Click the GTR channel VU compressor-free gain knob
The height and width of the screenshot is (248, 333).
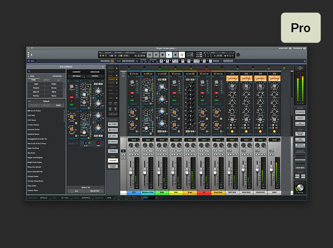click(132, 82)
